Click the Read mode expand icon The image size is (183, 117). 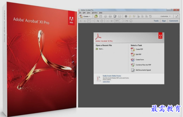(177, 16)
